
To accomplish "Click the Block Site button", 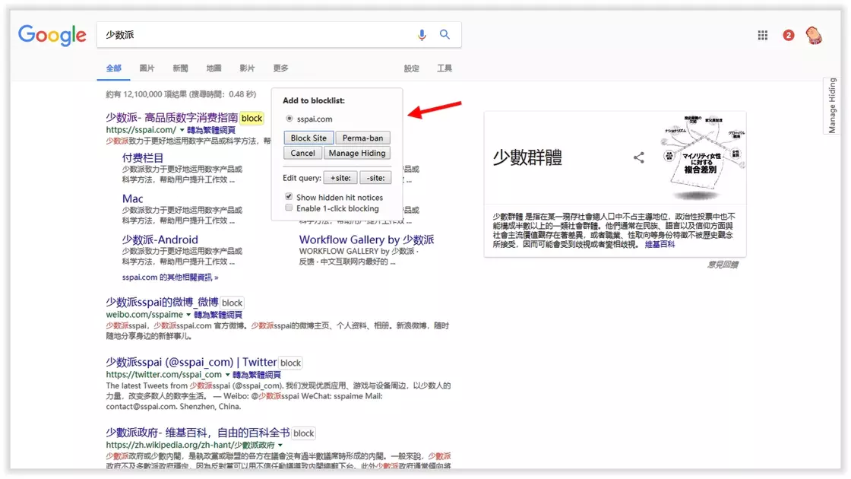I will pyautogui.click(x=308, y=138).
